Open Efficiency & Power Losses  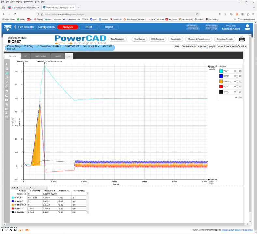(198, 39)
